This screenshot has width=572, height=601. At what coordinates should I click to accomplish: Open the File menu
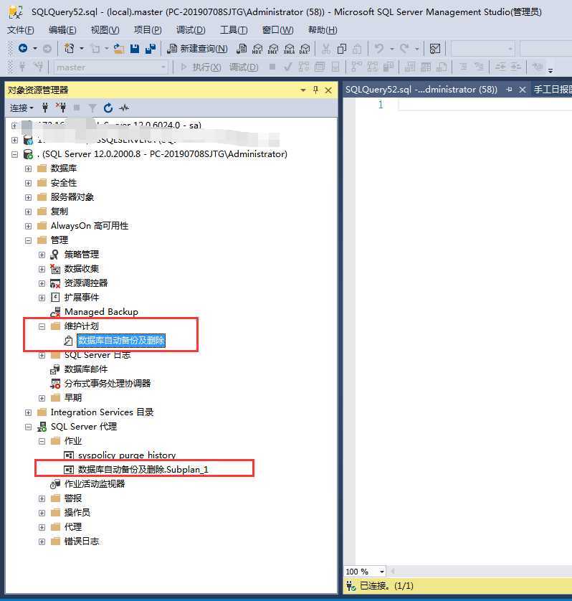(20, 30)
